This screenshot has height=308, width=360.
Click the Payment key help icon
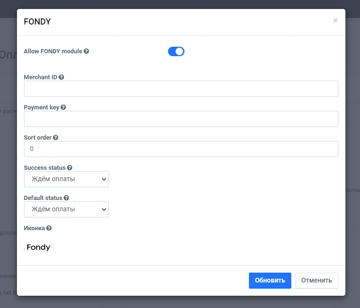[64, 107]
